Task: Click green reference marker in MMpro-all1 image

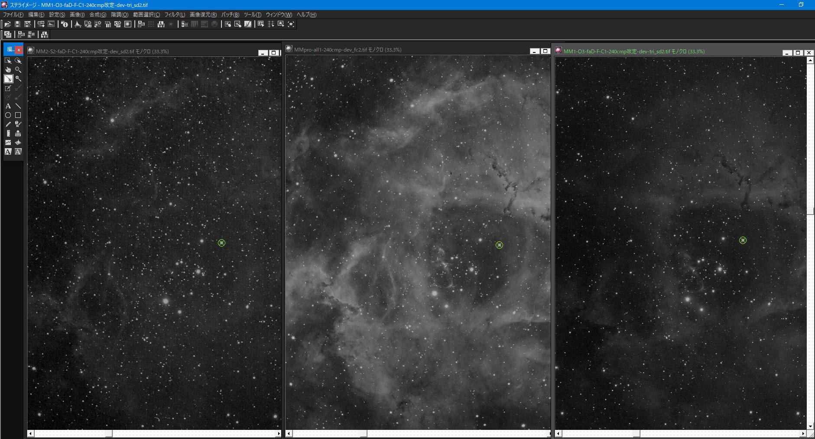Action: tap(499, 245)
